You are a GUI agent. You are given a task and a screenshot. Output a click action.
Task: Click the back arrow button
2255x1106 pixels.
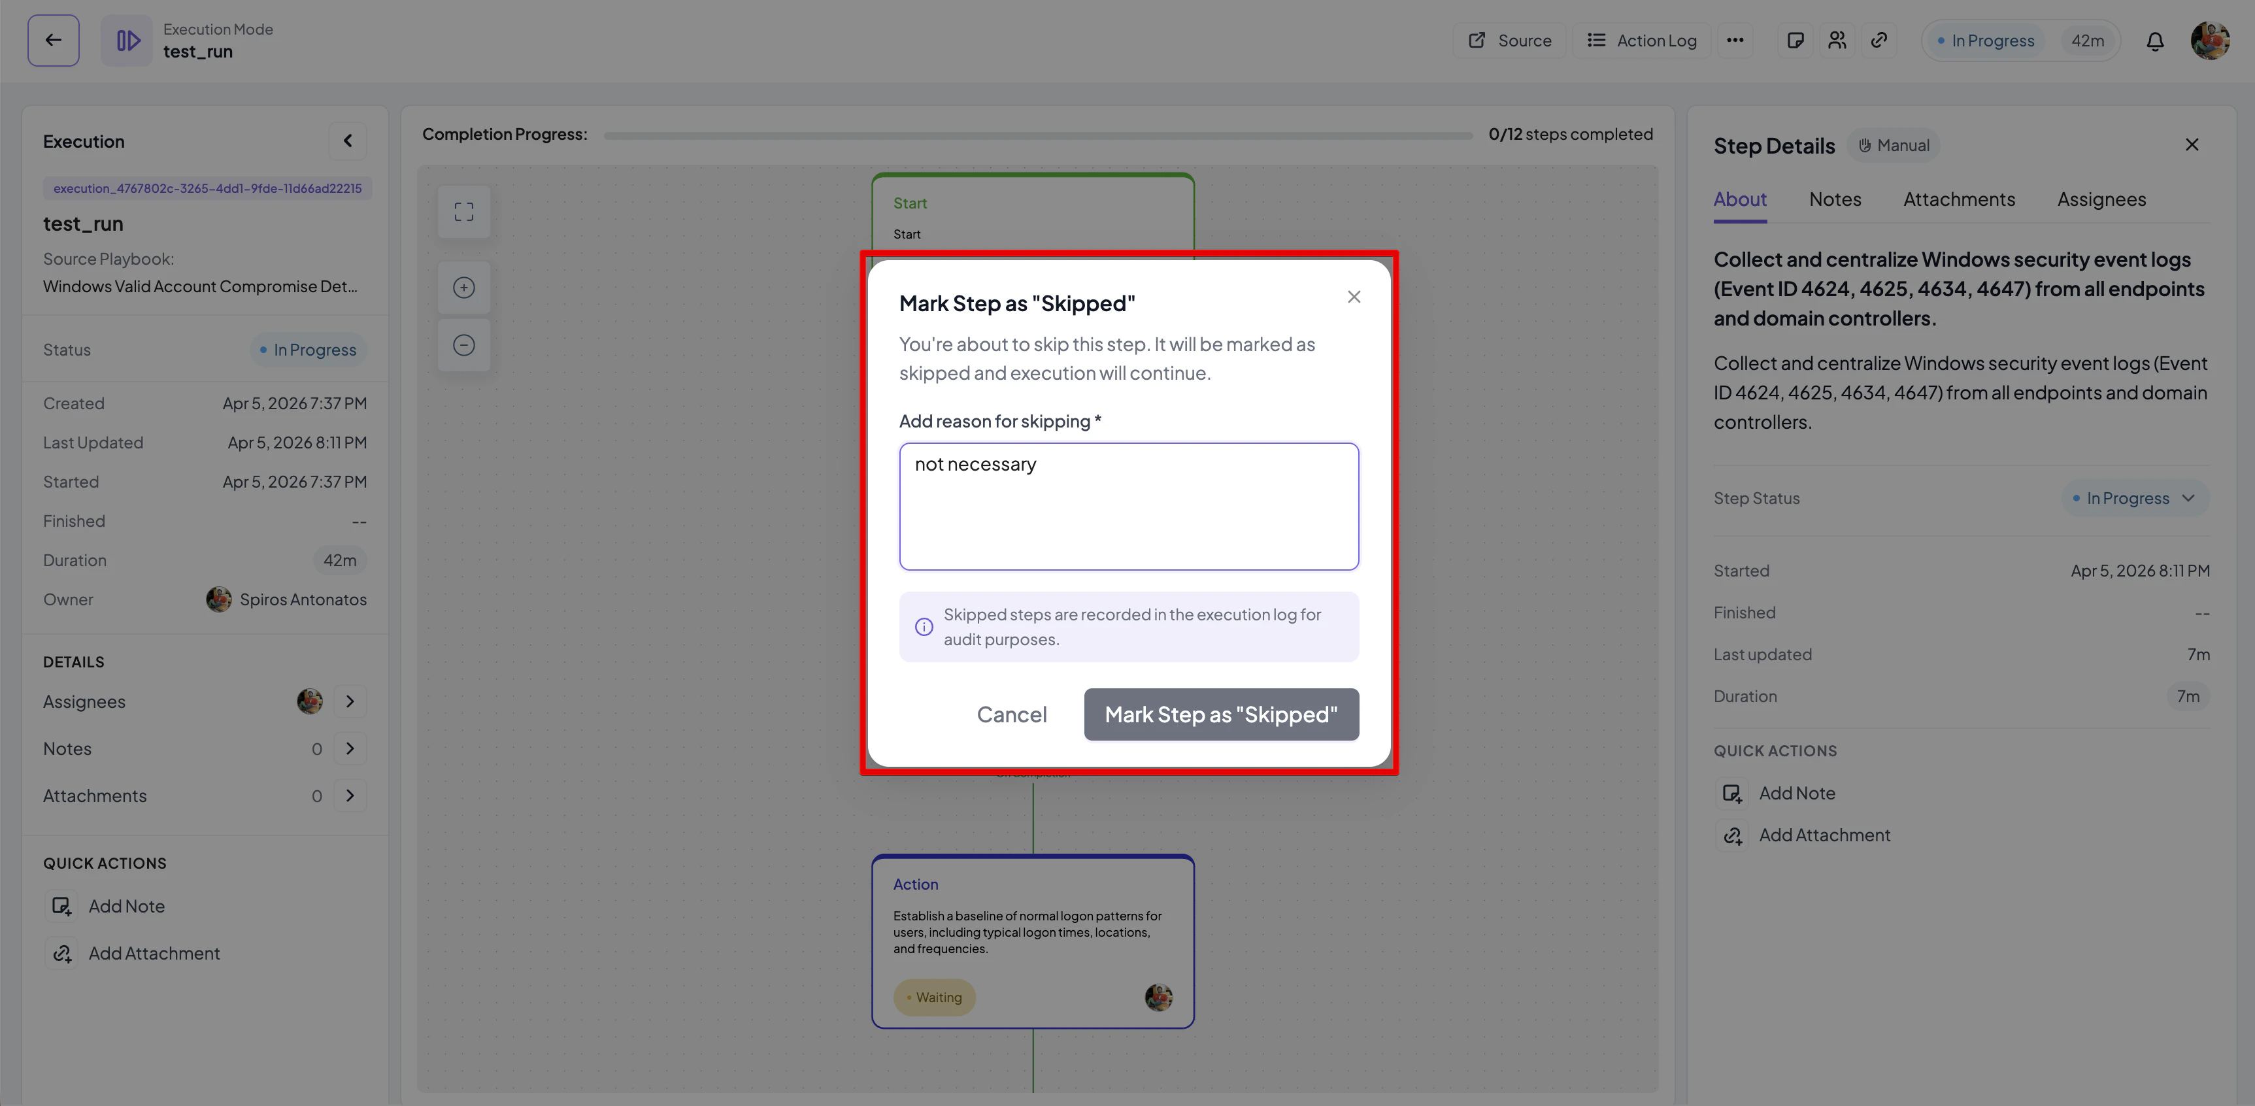pos(54,41)
